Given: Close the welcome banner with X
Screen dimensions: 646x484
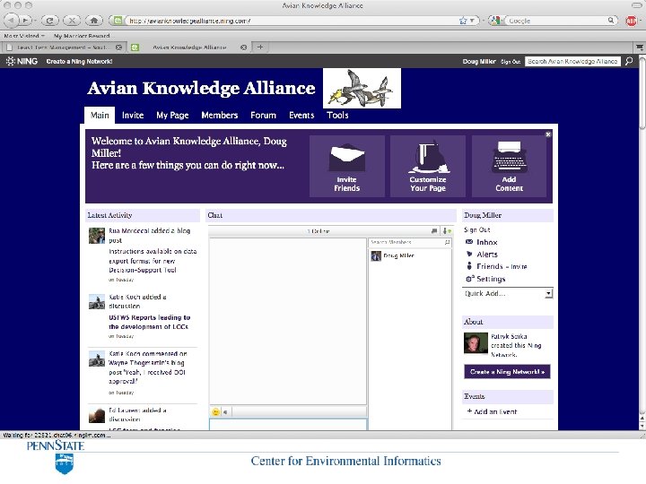Looking at the screenshot, I should [x=548, y=134].
